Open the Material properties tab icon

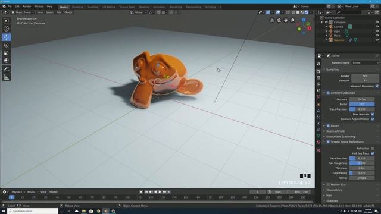[x=318, y=142]
